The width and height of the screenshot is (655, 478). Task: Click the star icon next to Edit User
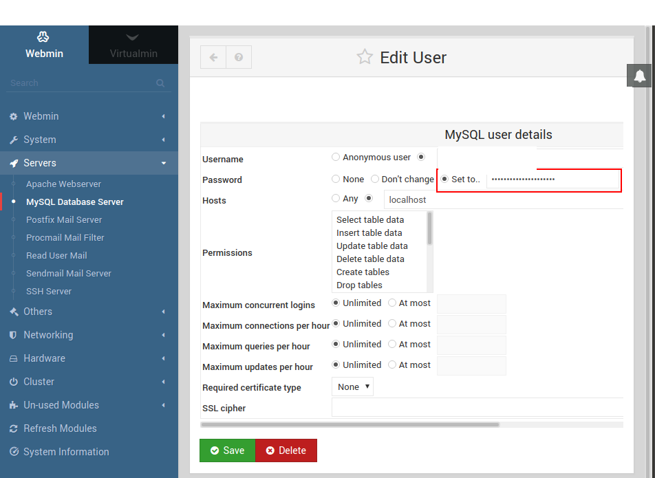(364, 57)
